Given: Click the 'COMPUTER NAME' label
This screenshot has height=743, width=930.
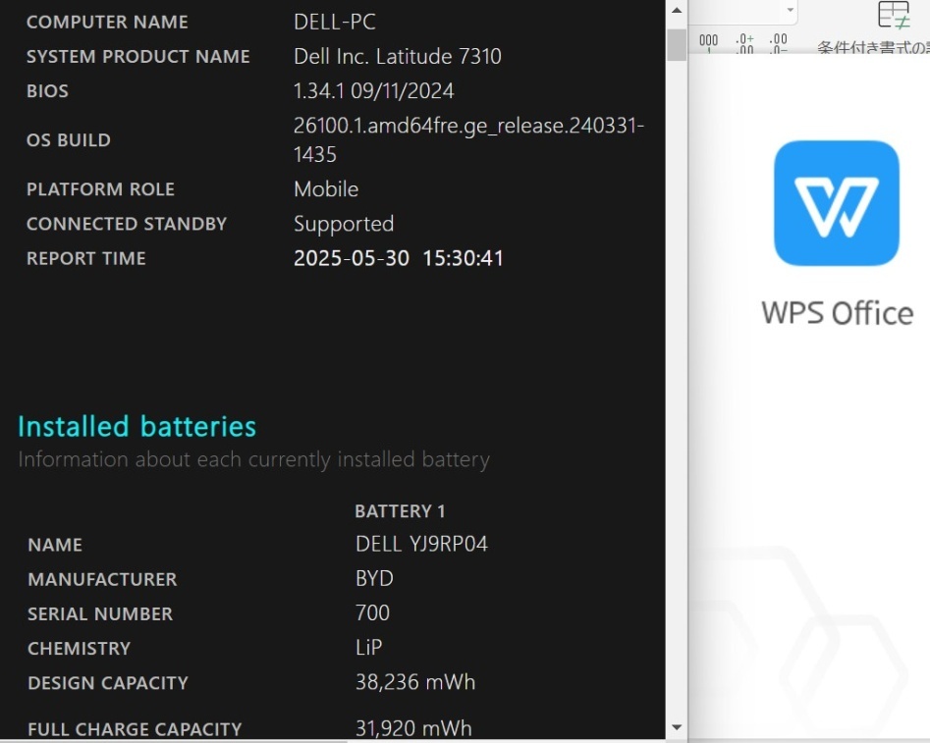Looking at the screenshot, I should pos(107,22).
